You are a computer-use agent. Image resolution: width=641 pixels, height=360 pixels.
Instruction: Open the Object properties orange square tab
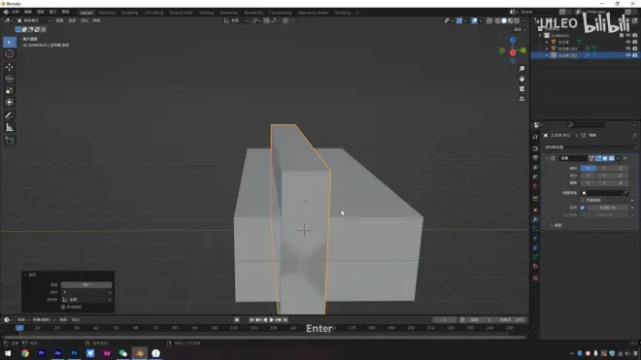(x=535, y=210)
